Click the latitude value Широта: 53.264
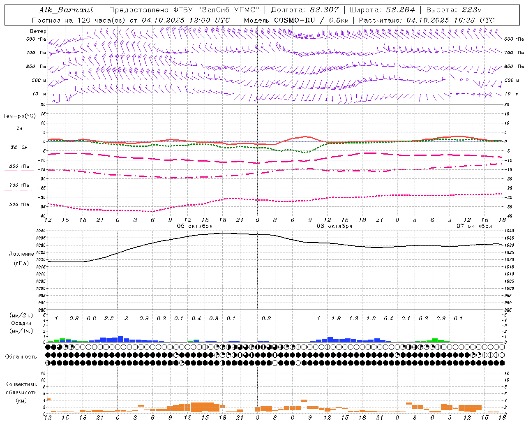Screen dimensions: 526x421 pos(383,10)
